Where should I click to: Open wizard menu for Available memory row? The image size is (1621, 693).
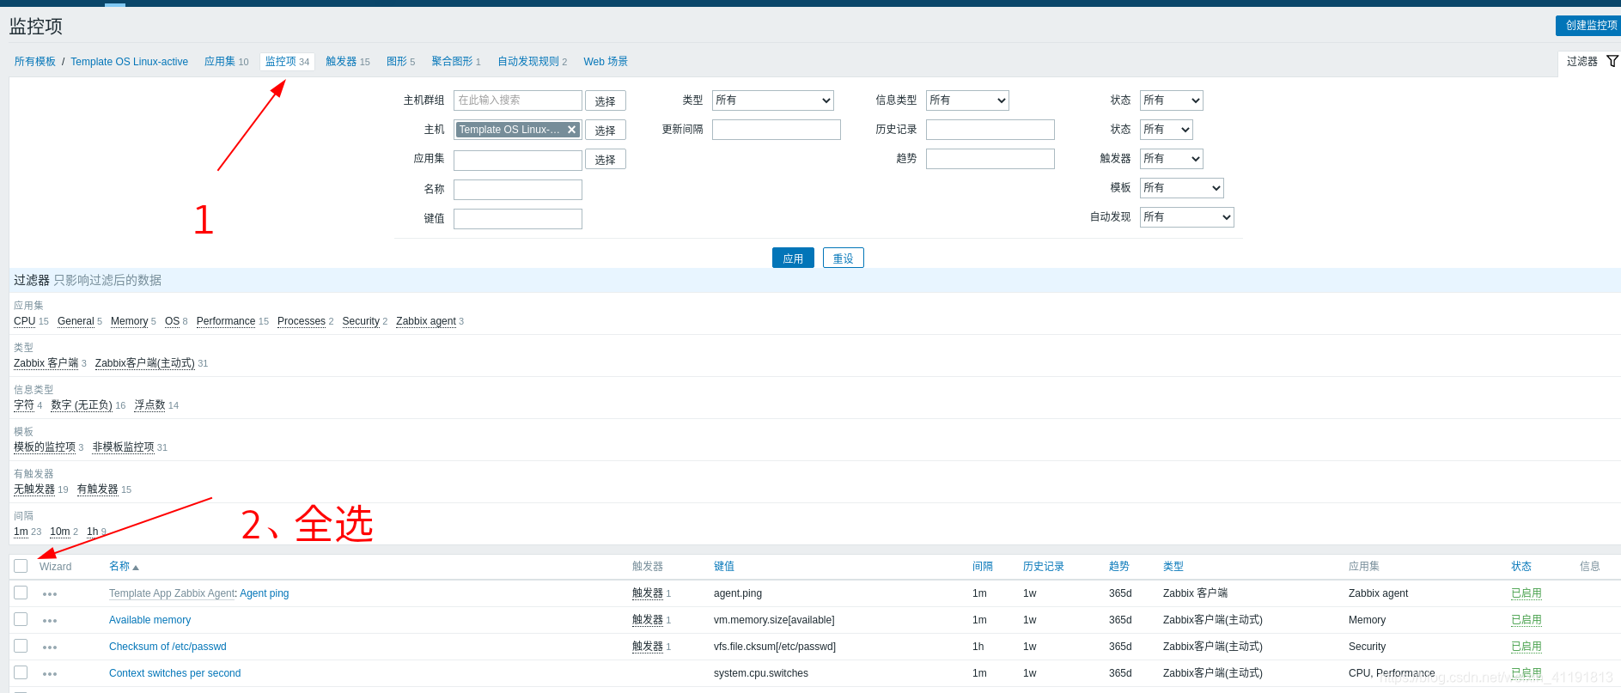click(50, 621)
